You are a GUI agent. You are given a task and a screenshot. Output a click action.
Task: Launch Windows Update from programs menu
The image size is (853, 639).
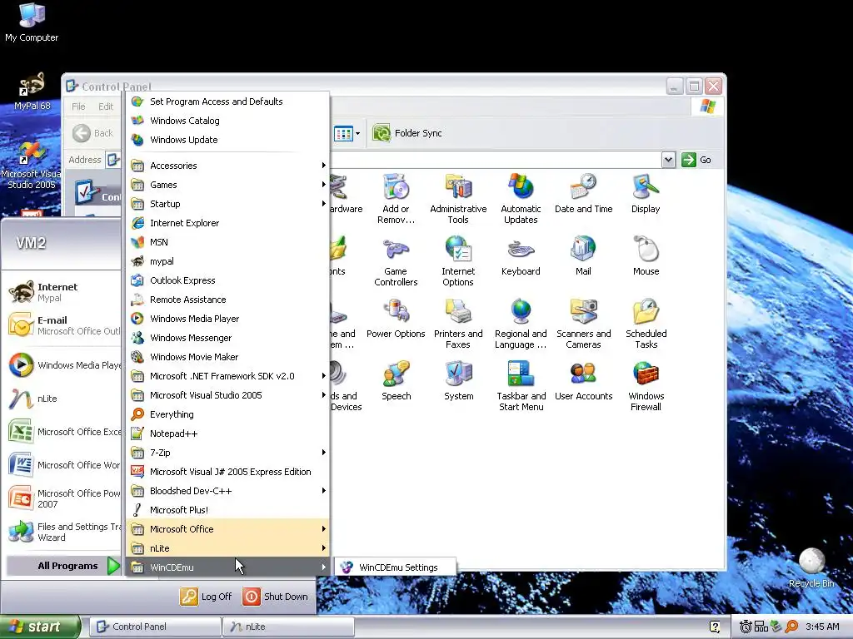tap(227, 140)
